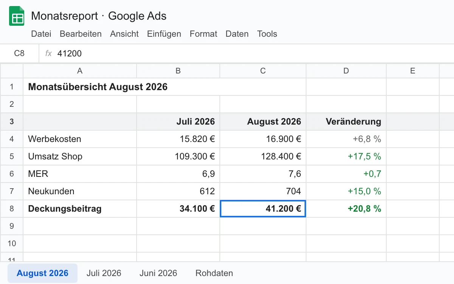Click cell with value 7,6

click(x=263, y=174)
